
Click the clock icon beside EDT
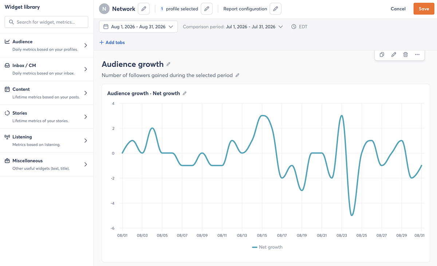[294, 27]
